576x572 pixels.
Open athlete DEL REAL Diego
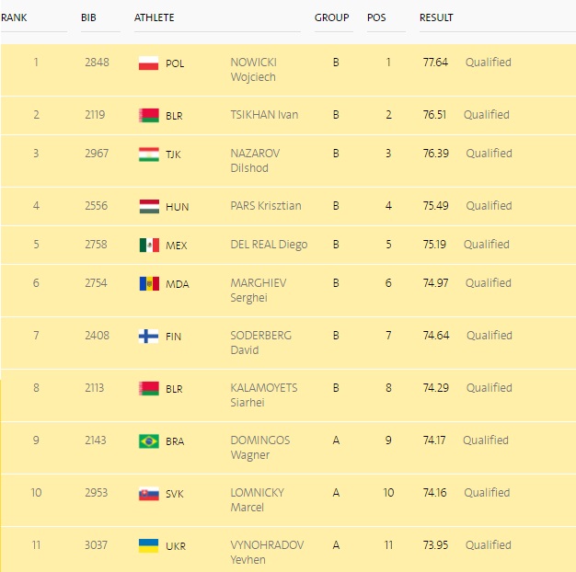point(269,245)
